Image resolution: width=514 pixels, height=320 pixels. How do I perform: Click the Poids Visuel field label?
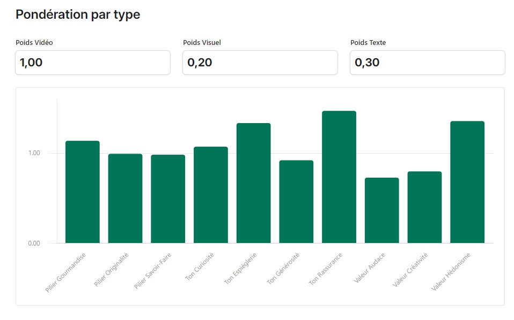202,43
